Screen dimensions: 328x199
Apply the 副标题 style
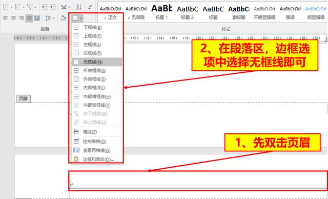tap(239, 12)
